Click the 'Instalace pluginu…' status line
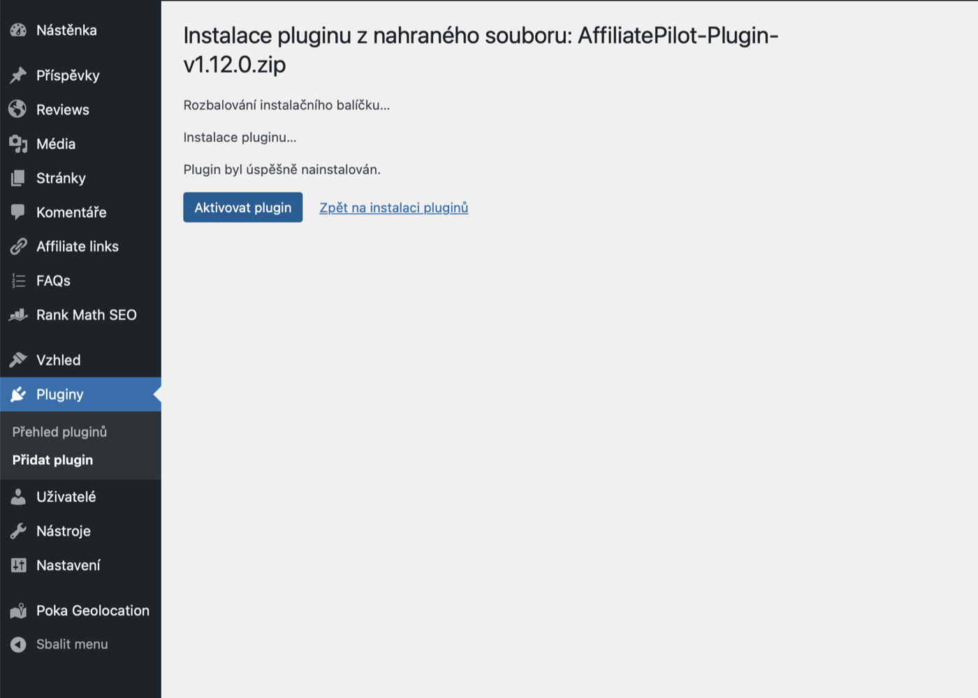Viewport: 978px width, 698px height. click(240, 138)
